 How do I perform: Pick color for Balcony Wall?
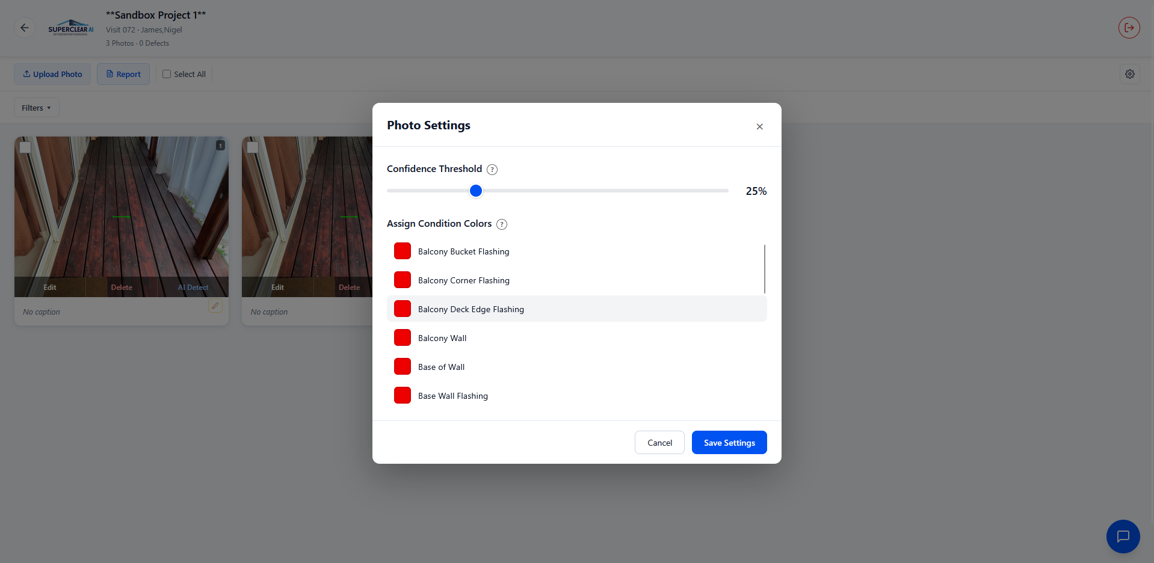point(403,338)
